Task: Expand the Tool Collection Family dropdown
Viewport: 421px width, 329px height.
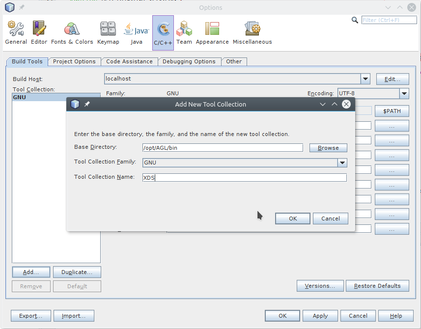Action: [x=342, y=163]
